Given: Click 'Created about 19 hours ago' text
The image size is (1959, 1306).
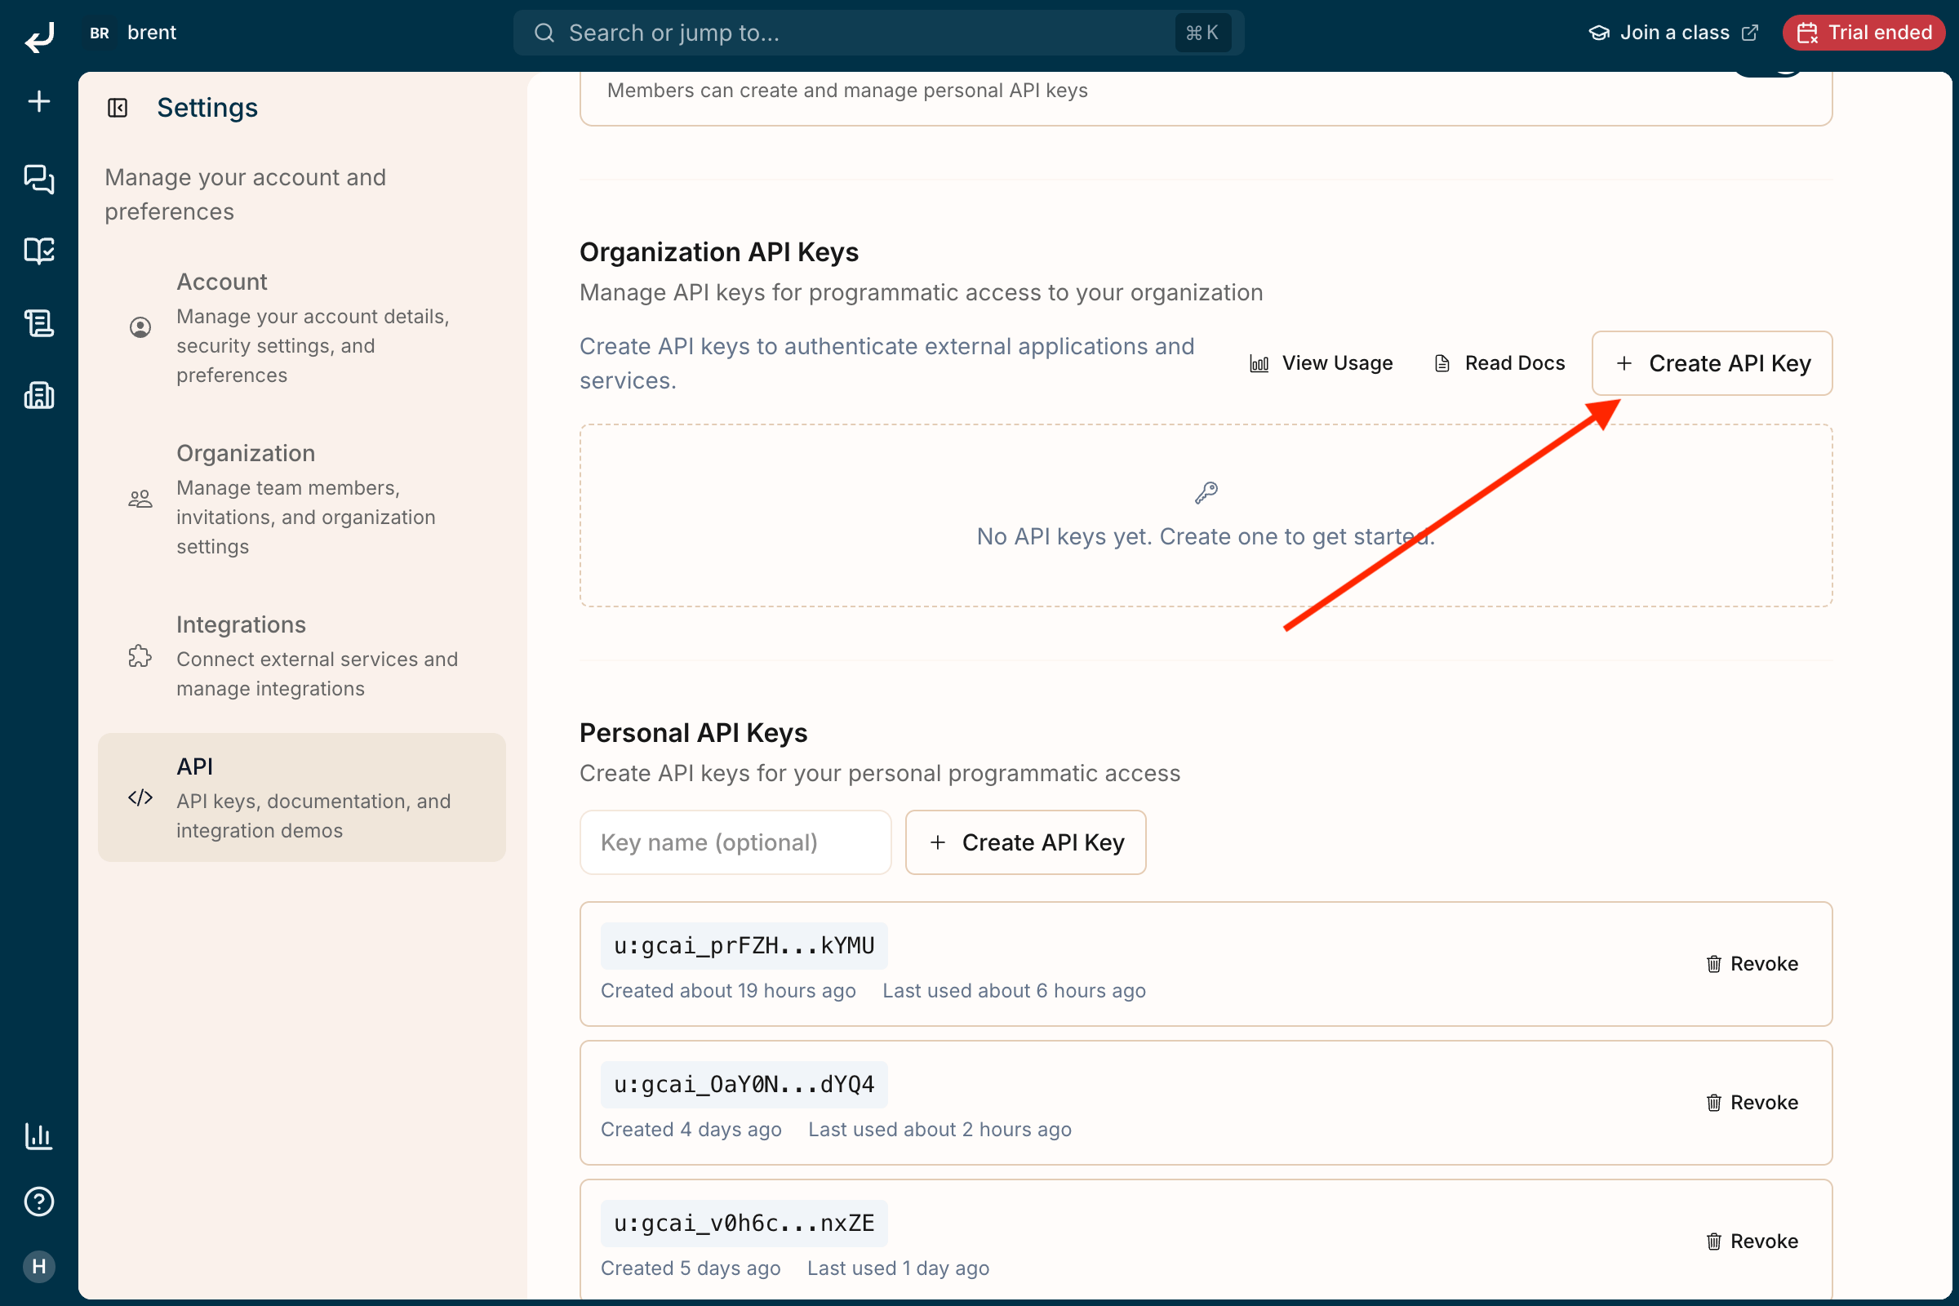Looking at the screenshot, I should 728,991.
